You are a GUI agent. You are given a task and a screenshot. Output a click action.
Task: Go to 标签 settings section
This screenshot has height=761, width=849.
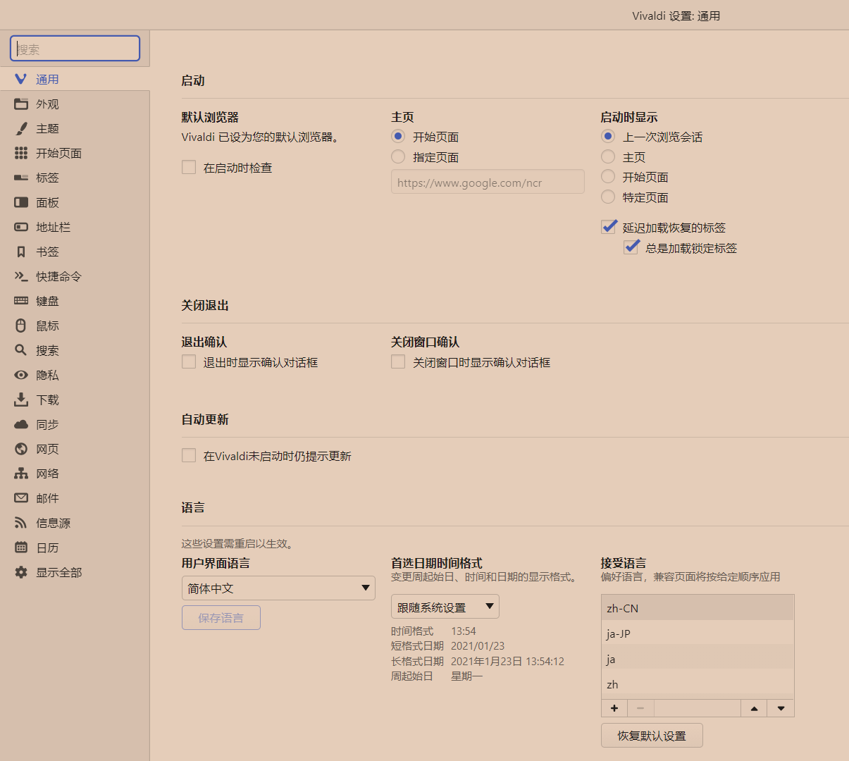point(75,178)
